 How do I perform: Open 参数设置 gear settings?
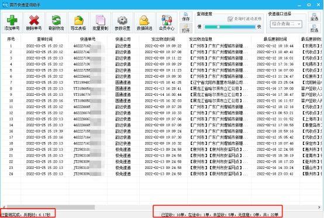[123, 23]
